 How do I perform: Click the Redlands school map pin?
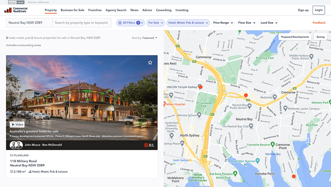(x=275, y=97)
